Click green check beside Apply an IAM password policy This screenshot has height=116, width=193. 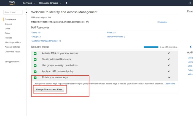35,71
